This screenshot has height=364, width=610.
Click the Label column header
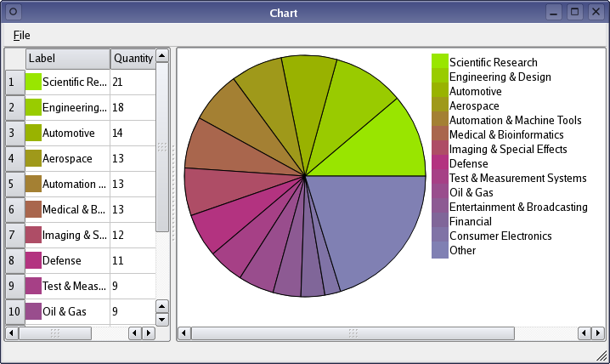point(68,59)
